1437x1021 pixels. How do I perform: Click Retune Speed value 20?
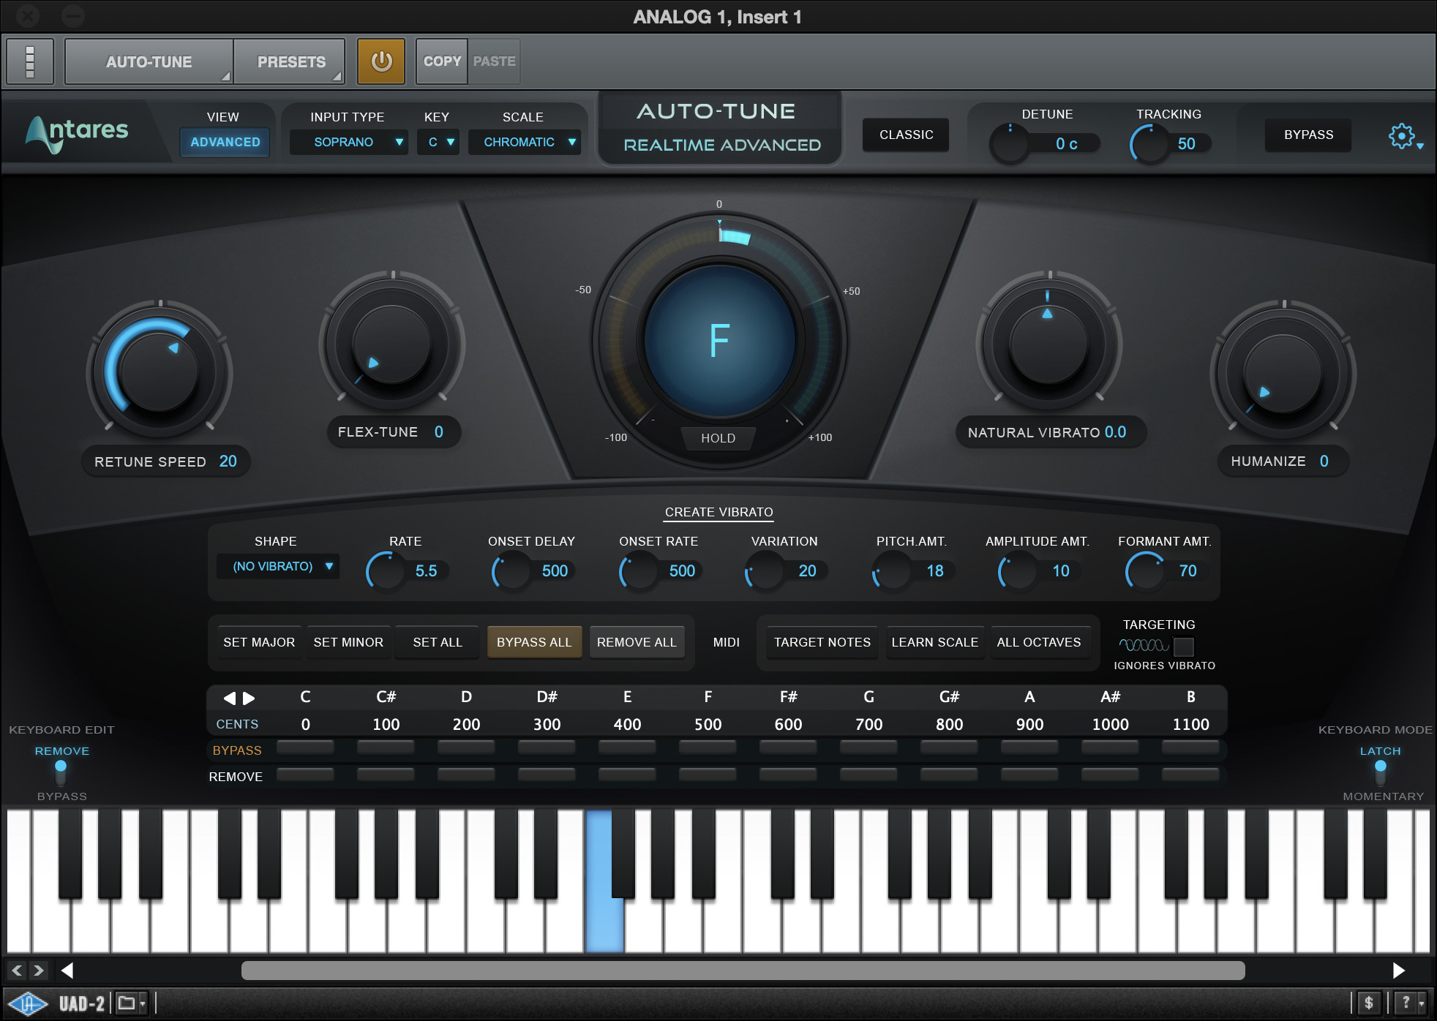click(x=228, y=461)
